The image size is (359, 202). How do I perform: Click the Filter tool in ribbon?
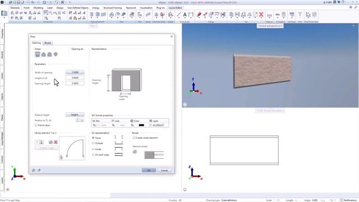300,15
